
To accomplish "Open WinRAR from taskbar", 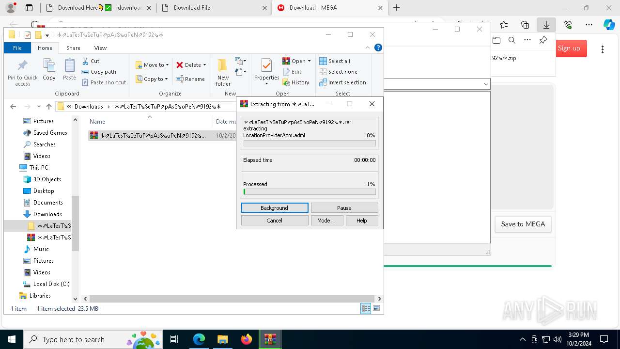I will click(x=270, y=339).
